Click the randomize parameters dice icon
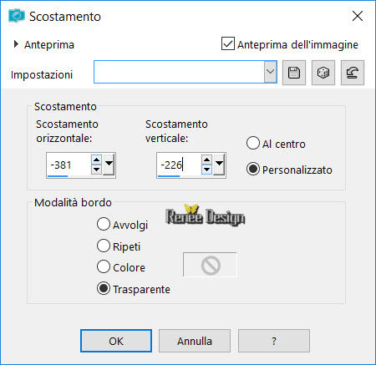 (323, 73)
